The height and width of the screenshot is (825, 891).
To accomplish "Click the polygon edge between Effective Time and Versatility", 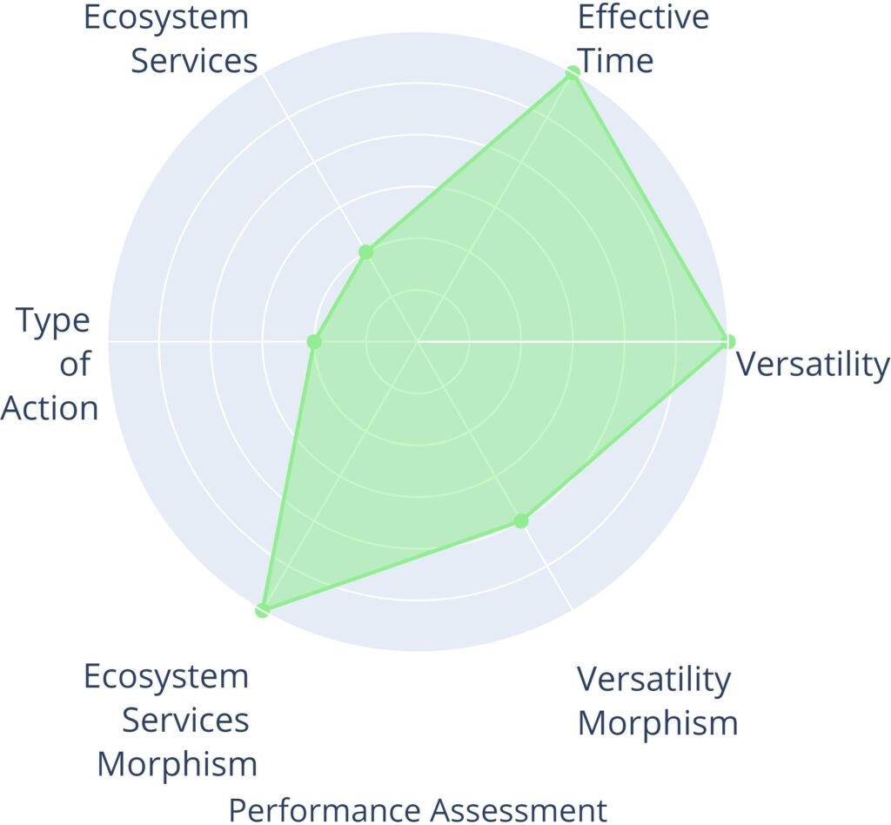I will coord(651,208).
